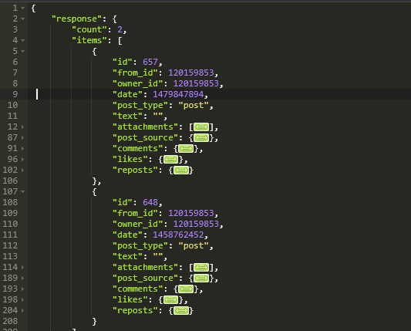Click the "response" key text

click(76, 19)
